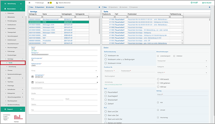Screen dimensions: 215x124
Task: Click the Verträge table vertical scrollbar
Action: 99,26
